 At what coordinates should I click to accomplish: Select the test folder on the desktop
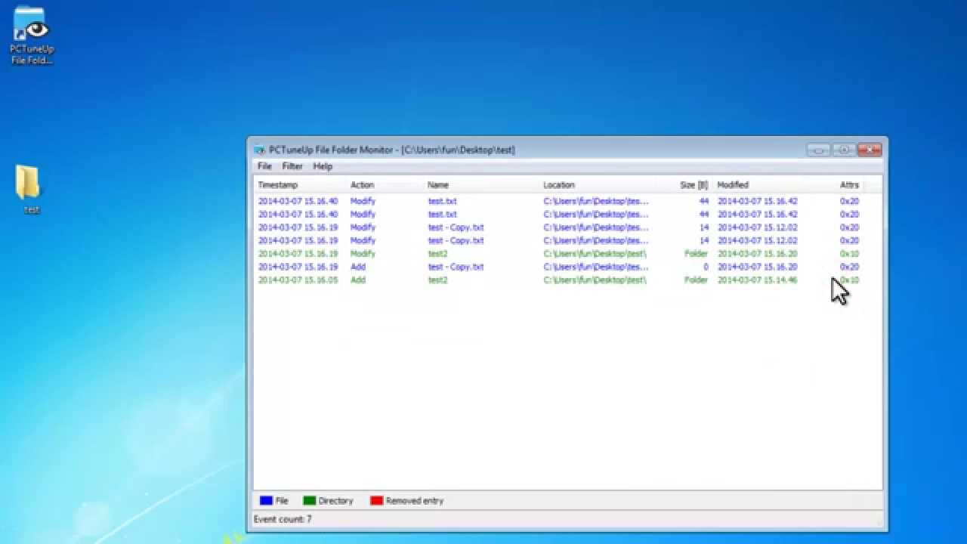point(29,190)
